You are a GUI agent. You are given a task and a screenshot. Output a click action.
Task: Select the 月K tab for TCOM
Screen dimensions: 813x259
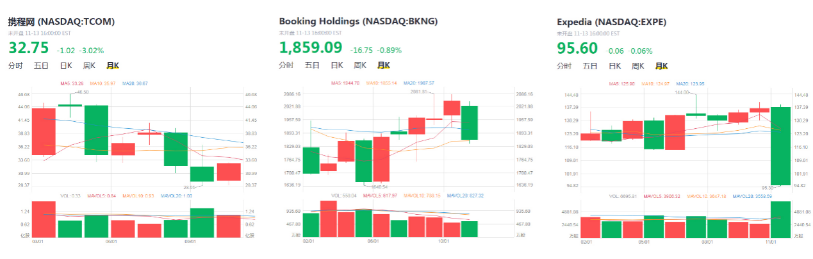tap(113, 65)
